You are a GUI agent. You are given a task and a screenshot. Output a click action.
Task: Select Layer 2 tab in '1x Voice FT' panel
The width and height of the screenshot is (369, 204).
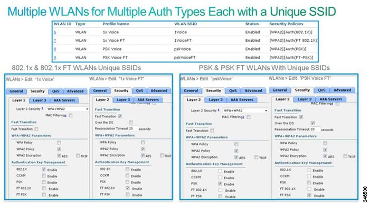[102, 100]
